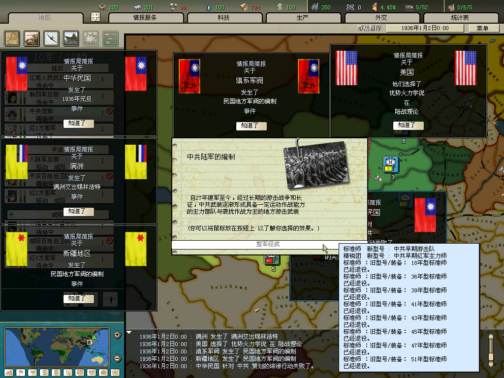The image size is (504, 378).
Task: Select the third mapmode icon under the minimap
Action: 32,373
